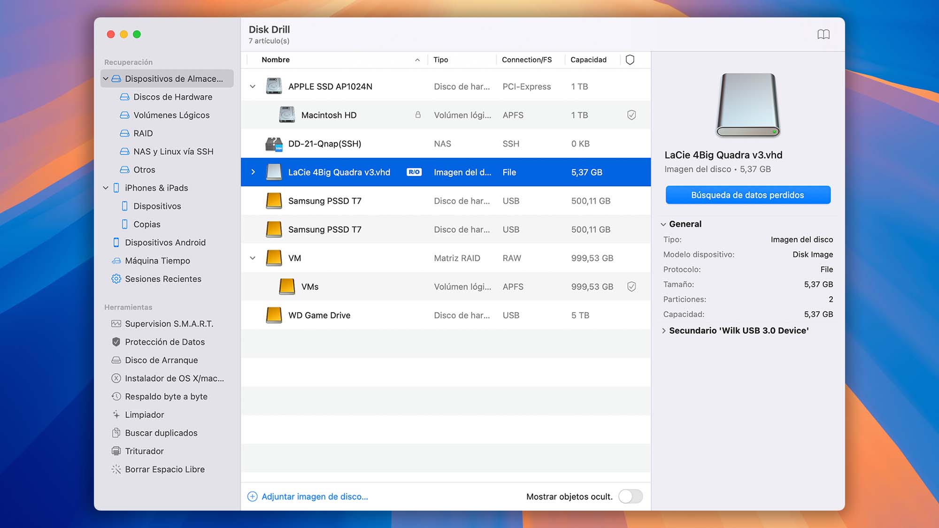Click the DD-21-Qnap(SSH) NAS icon
The height and width of the screenshot is (528, 939).
(274, 144)
